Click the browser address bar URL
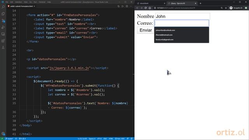The image size is (249, 140). pyautogui.click(x=176, y=8)
